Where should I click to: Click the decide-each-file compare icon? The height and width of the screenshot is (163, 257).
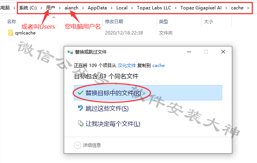(x=80, y=123)
